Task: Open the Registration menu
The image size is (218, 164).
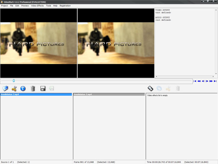Action: 65,6
